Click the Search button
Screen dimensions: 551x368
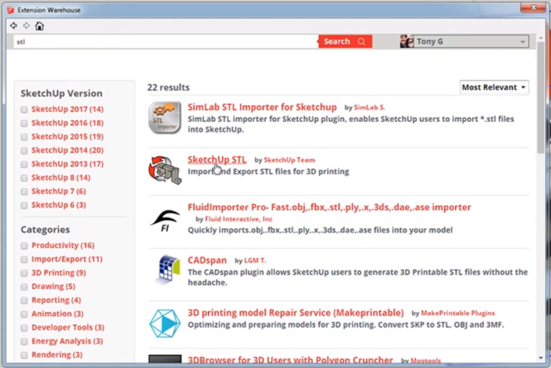click(x=345, y=41)
